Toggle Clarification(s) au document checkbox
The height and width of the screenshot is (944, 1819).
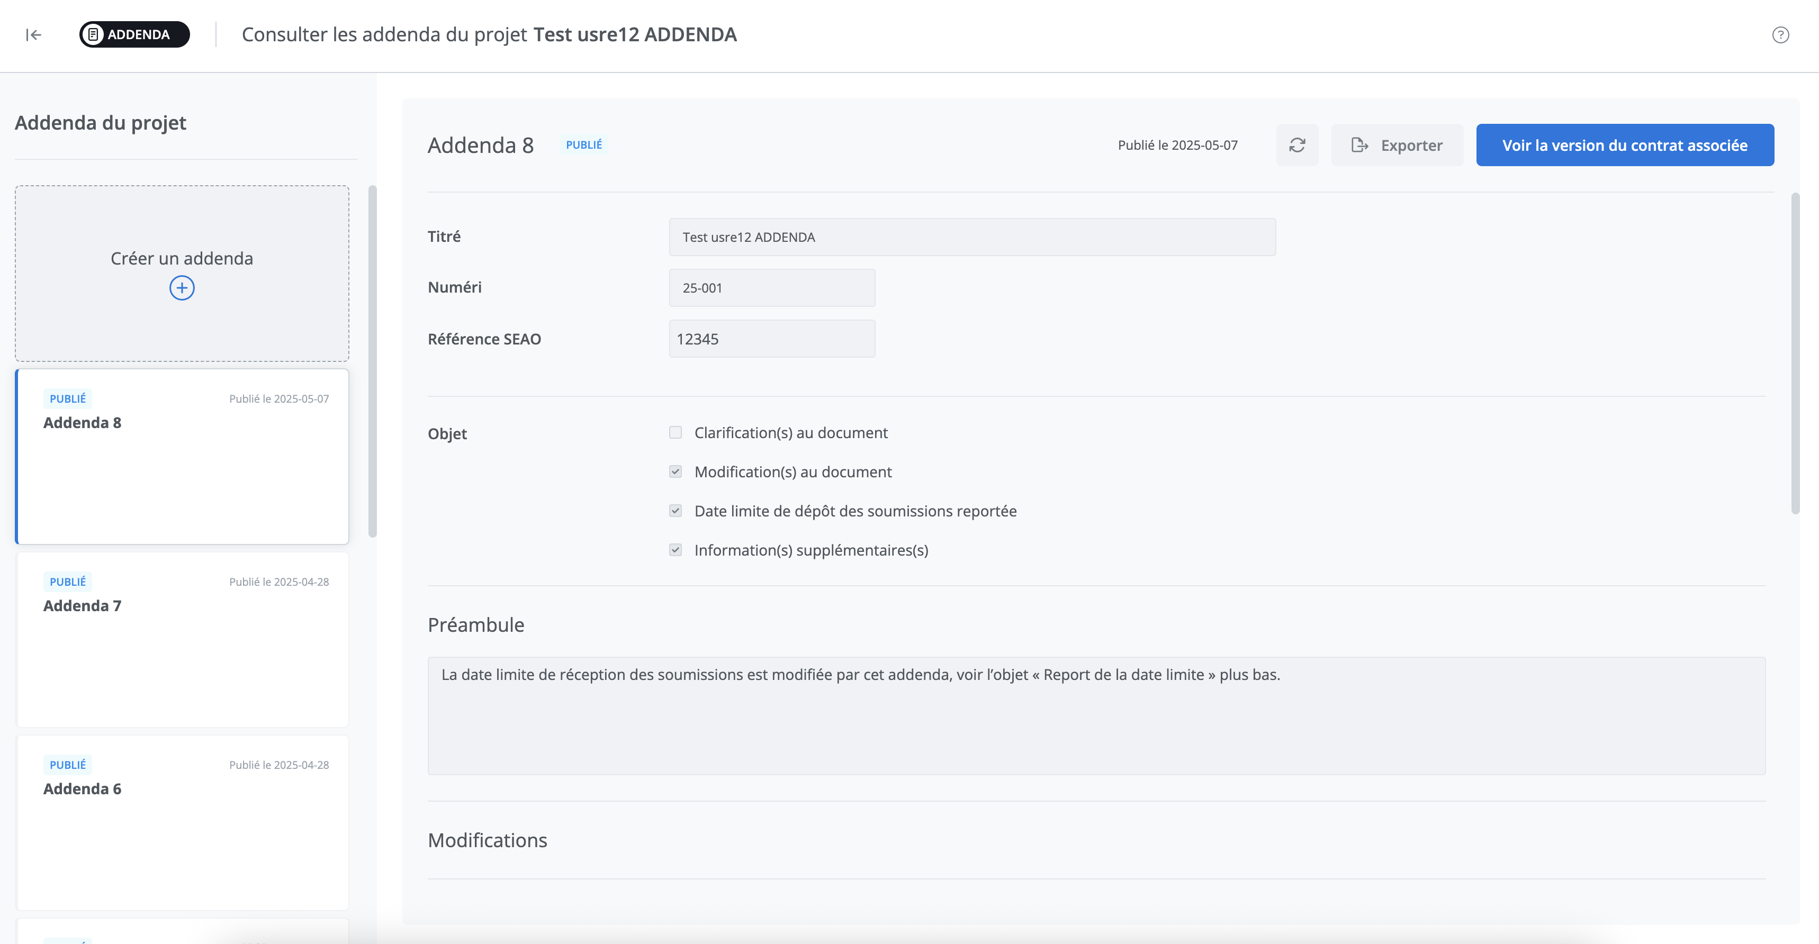tap(675, 433)
